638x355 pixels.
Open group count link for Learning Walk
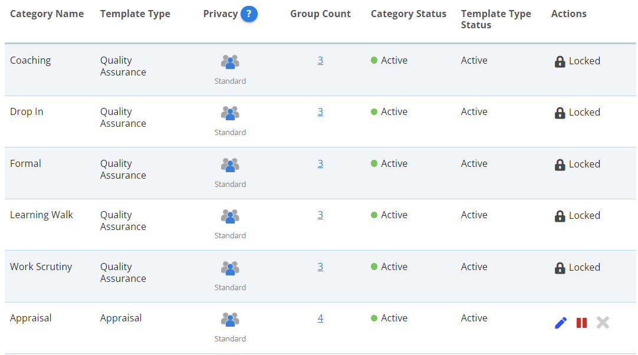tap(320, 215)
